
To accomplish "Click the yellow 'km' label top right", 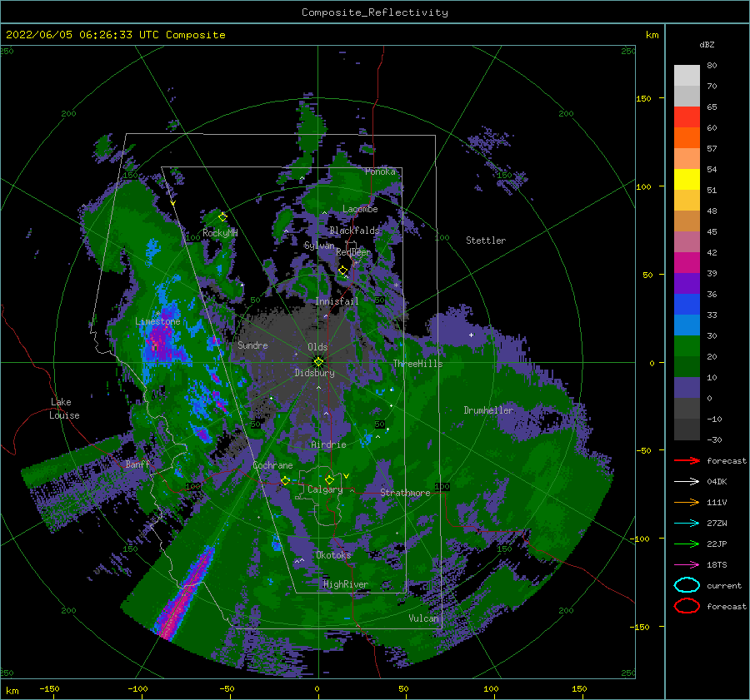I will tap(652, 35).
